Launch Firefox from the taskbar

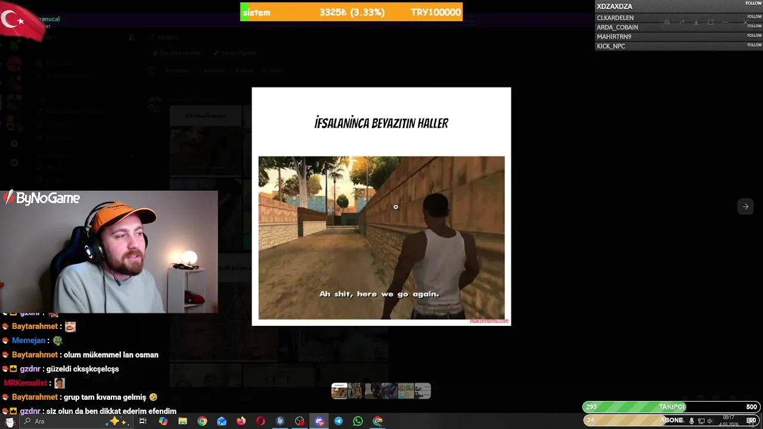point(241,421)
